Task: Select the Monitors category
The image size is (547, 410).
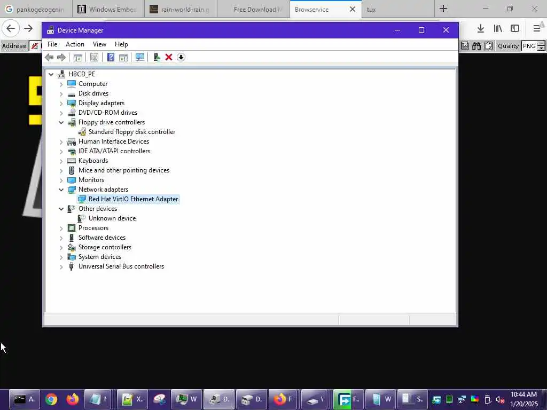Action: [x=91, y=180]
